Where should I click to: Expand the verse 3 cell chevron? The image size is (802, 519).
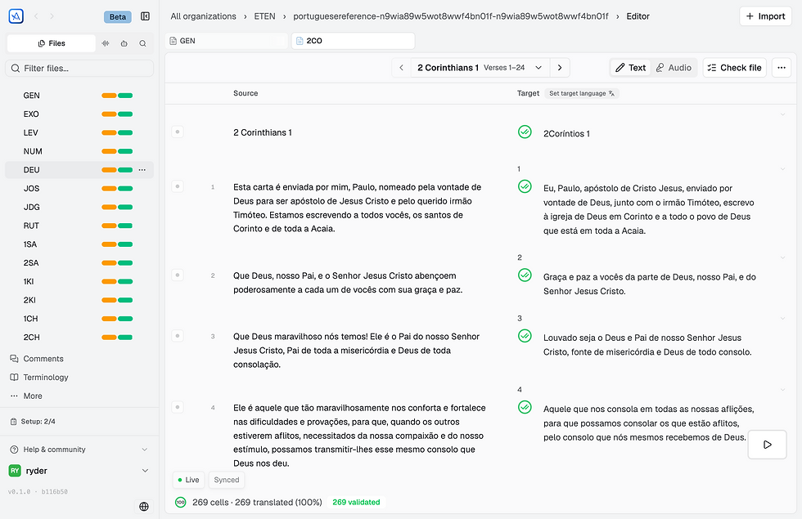click(x=782, y=318)
